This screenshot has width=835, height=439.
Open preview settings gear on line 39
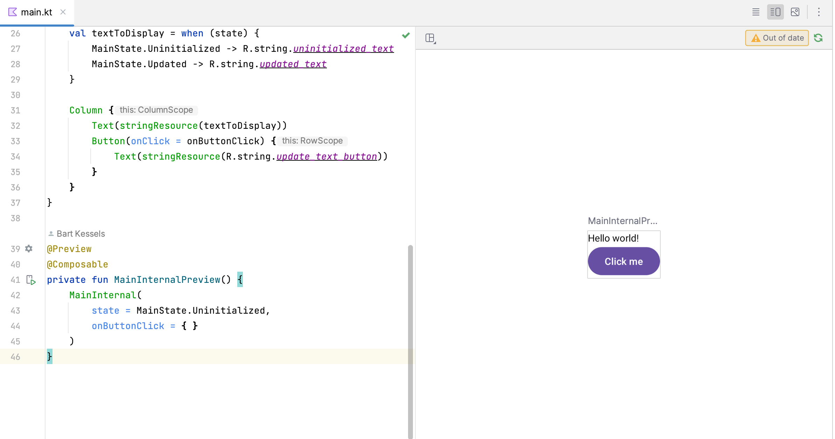(28, 249)
